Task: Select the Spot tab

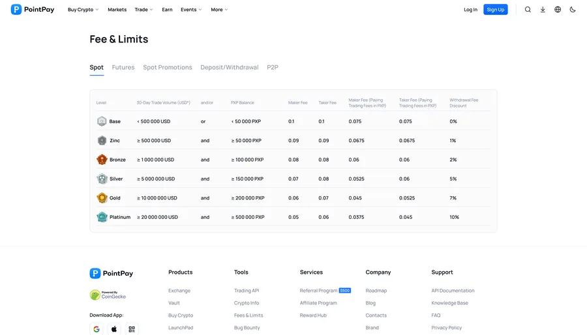Action: point(97,67)
